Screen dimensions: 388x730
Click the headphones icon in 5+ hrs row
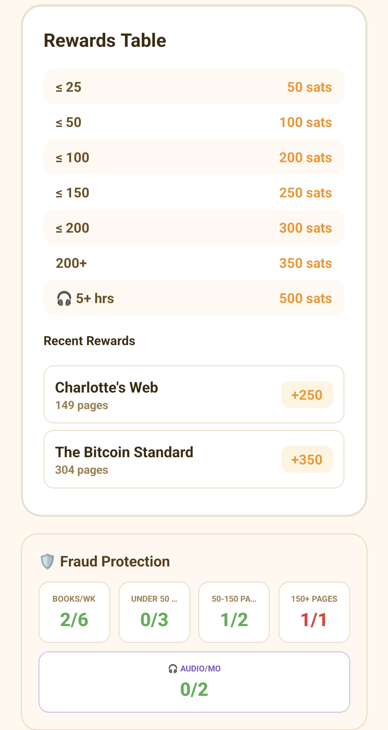click(x=64, y=299)
